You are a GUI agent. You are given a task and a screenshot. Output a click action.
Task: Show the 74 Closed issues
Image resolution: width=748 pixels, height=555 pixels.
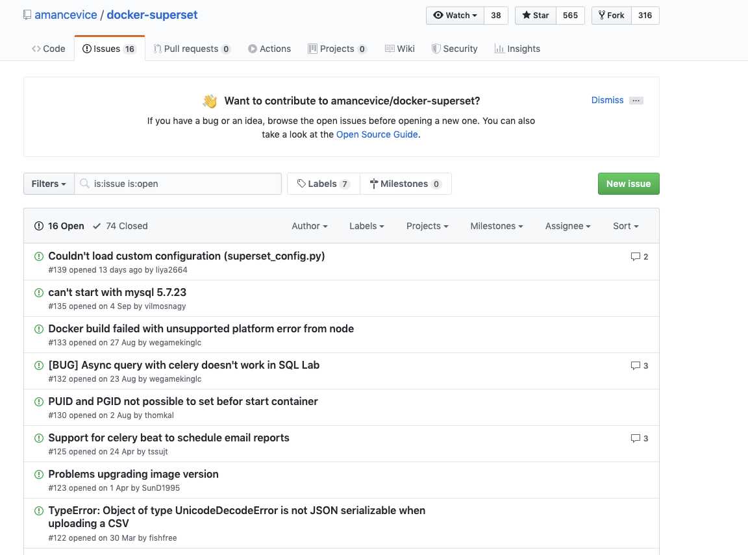pyautogui.click(x=120, y=226)
